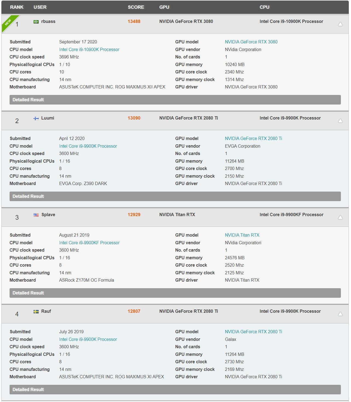
Task: Click the Finland flag beside Luumi
Action: pos(36,118)
